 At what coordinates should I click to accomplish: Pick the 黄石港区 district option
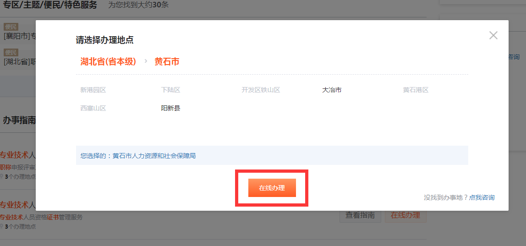[x=416, y=90]
